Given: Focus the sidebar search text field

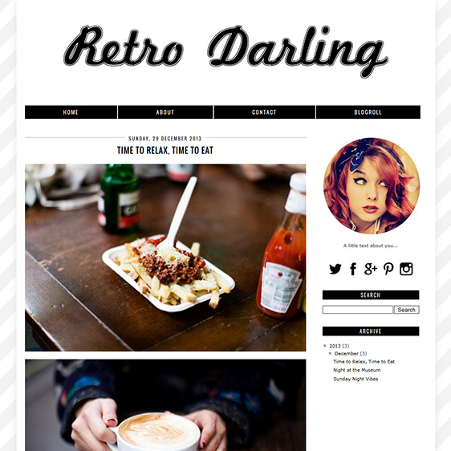Looking at the screenshot, I should [358, 310].
